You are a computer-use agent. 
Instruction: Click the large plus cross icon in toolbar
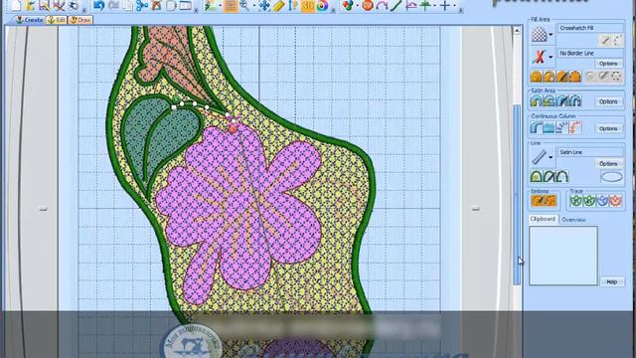(x=445, y=5)
